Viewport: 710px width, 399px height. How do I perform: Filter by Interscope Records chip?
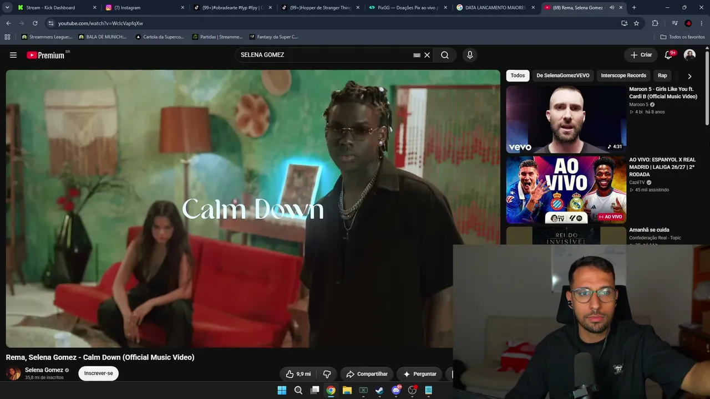point(623,75)
